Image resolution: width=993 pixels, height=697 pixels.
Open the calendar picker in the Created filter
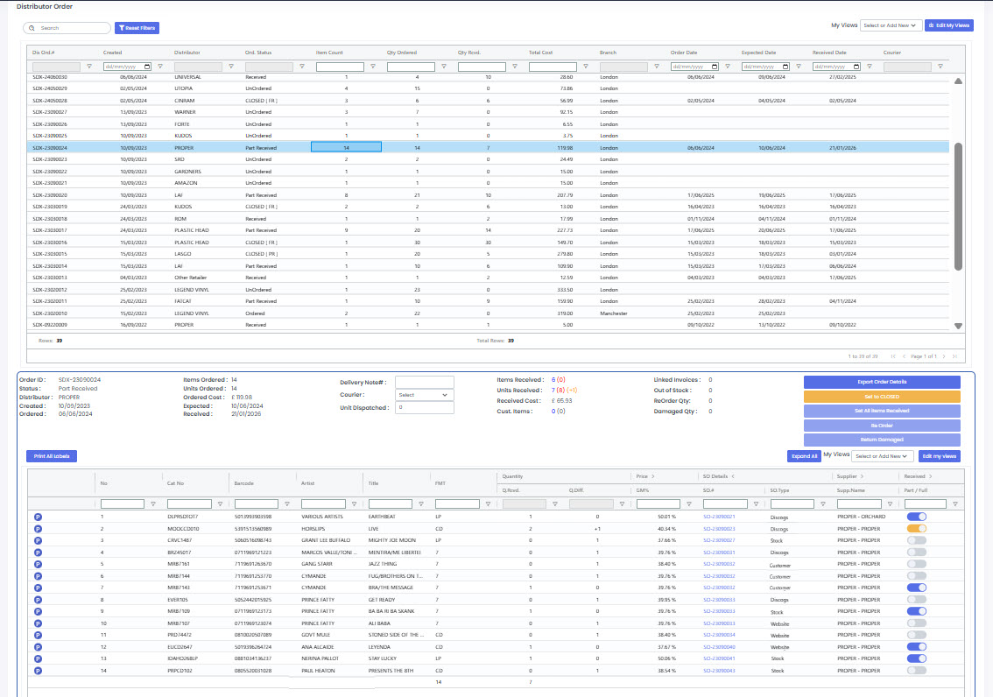pyautogui.click(x=146, y=67)
